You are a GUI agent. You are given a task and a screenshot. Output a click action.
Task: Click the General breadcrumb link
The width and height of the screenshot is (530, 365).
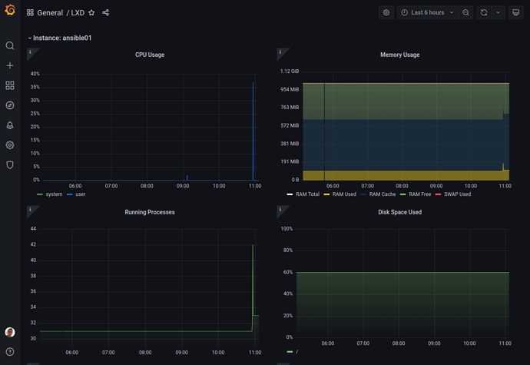50,13
